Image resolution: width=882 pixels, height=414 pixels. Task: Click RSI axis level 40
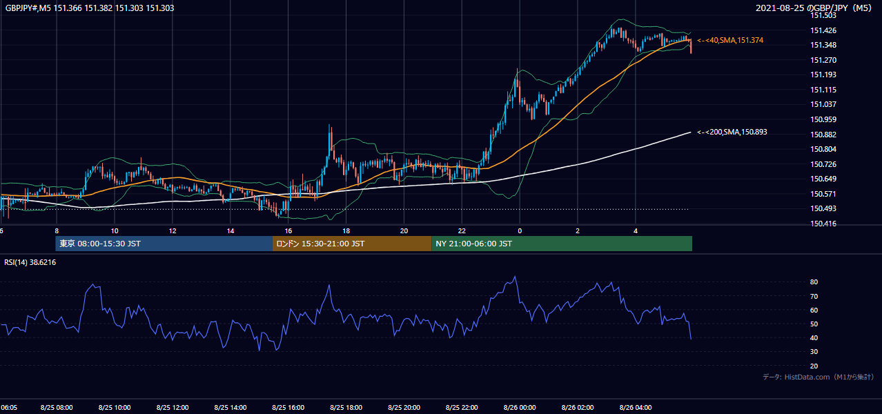(814, 337)
